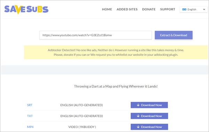Click the Extract & Download button
Screen dimensions: 209x132
[x=173, y=35]
